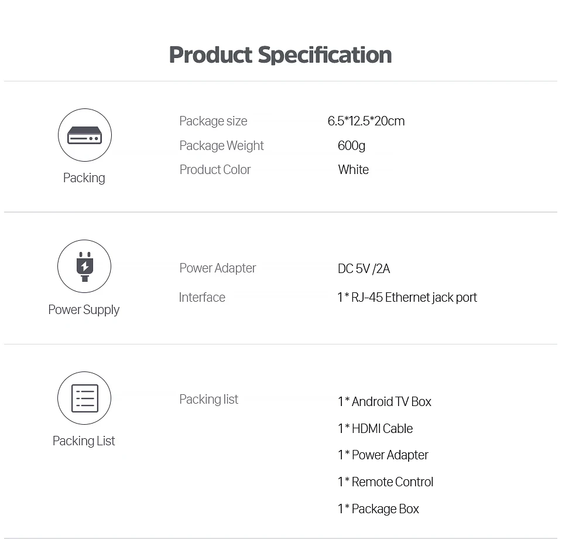Click the Power Supply plug icon

85,267
